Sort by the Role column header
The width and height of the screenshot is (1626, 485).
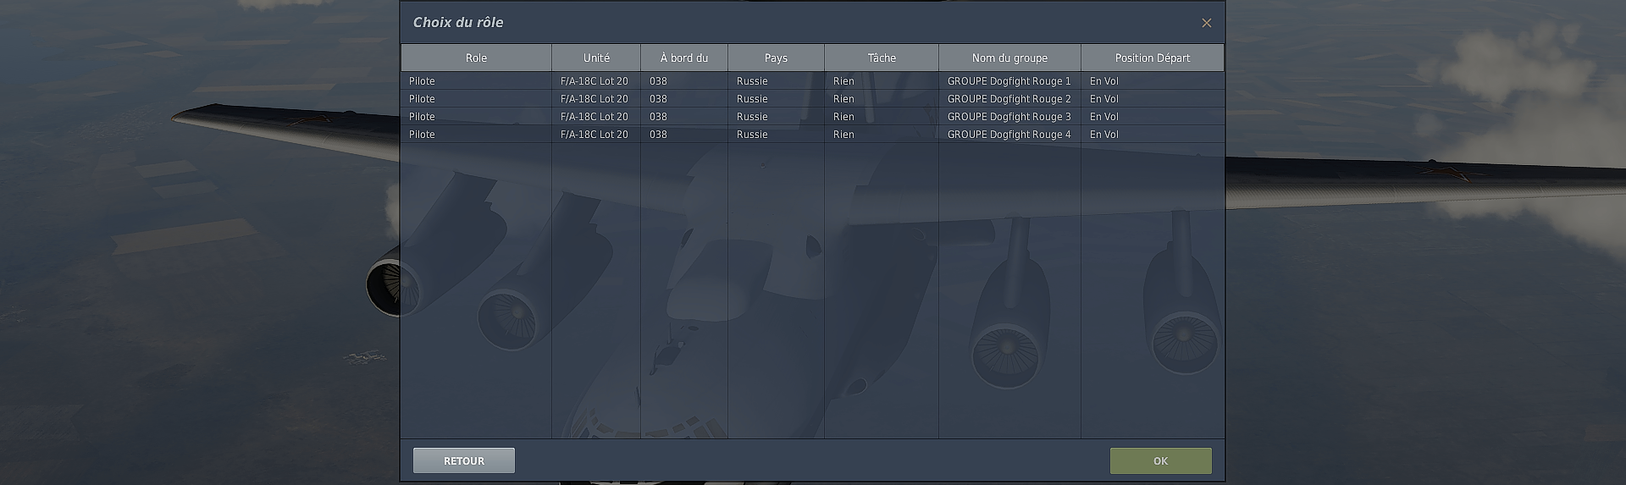click(476, 58)
